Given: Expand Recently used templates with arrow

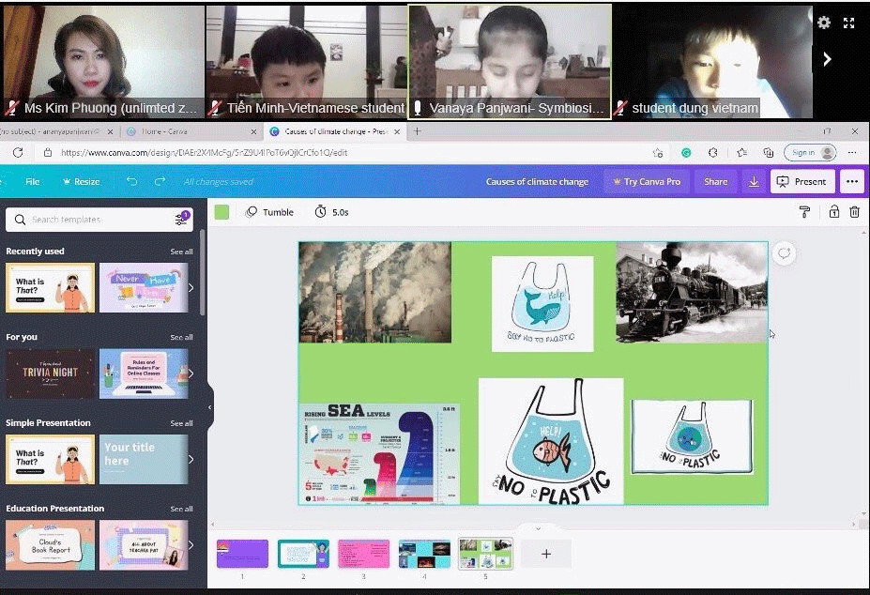Looking at the screenshot, I should [191, 287].
